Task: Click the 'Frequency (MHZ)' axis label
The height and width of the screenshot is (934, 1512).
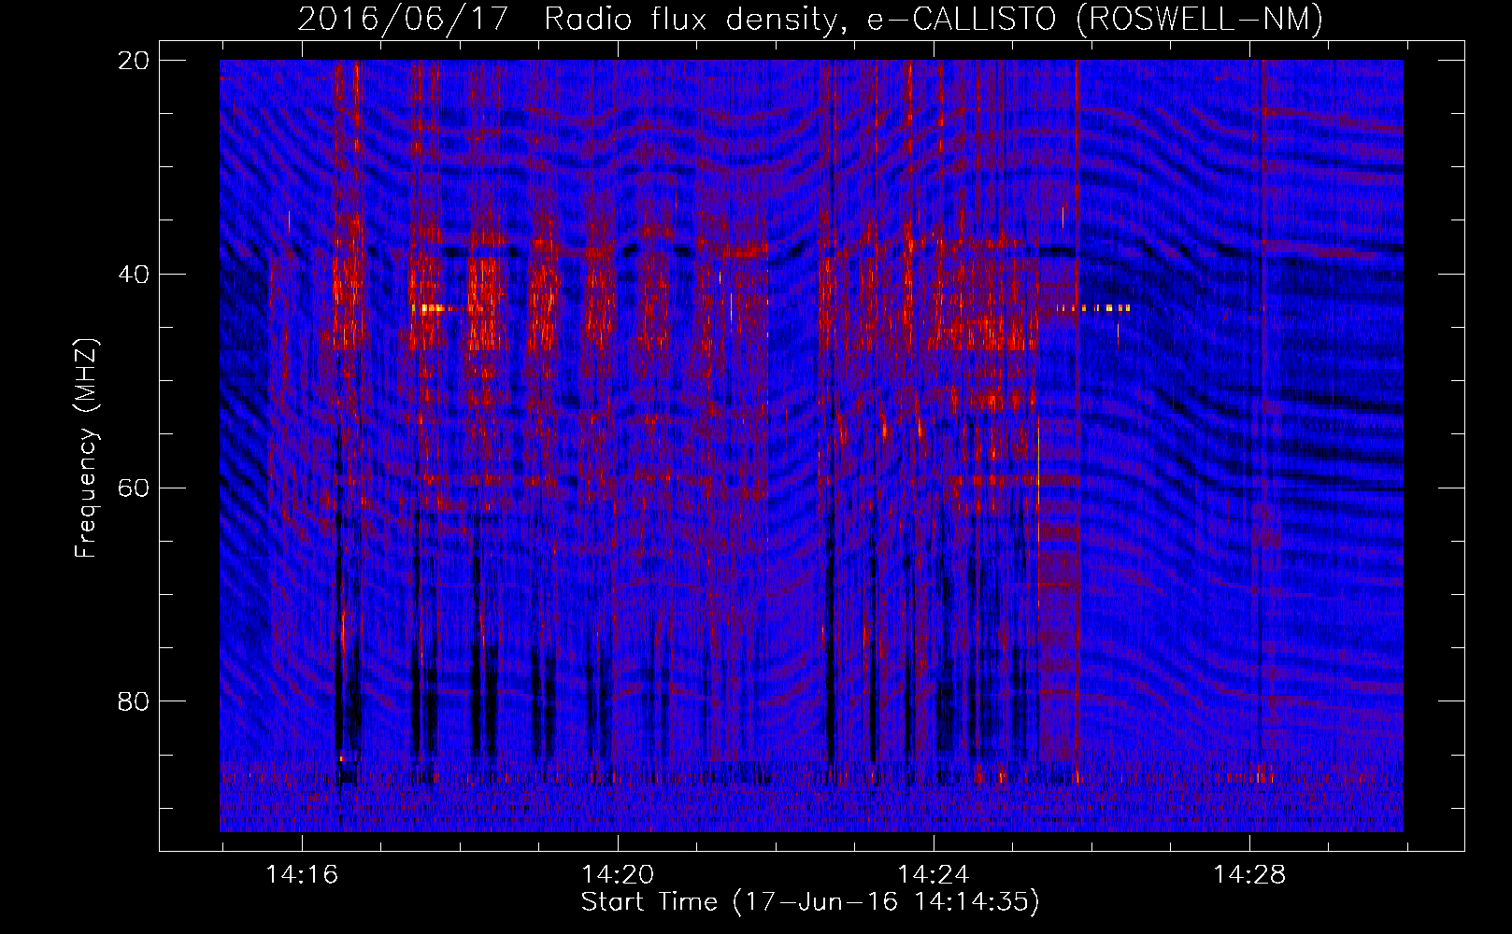Action: point(86,448)
